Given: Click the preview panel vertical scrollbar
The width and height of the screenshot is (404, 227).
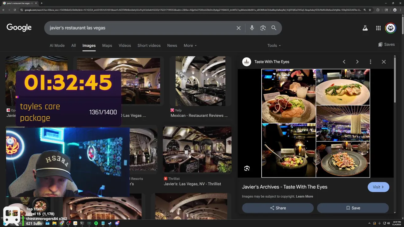Looking at the screenshot, I should click(395, 79).
